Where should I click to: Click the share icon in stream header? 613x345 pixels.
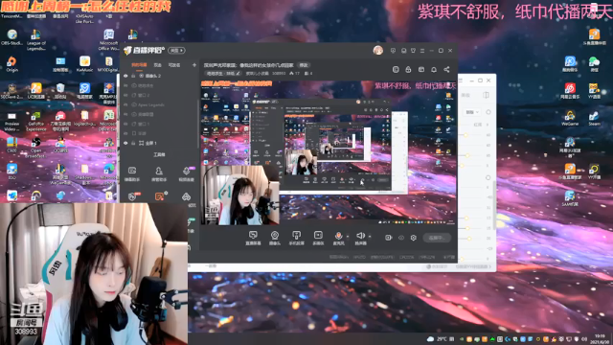[x=446, y=69]
